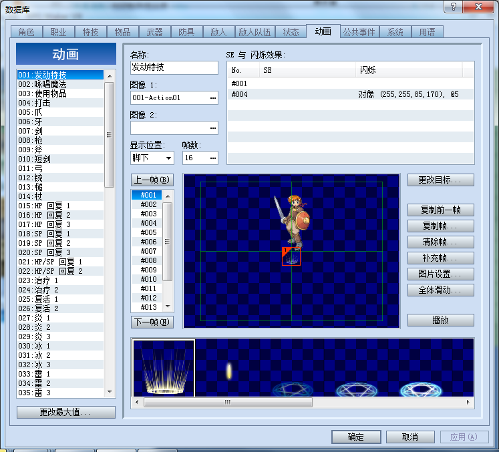499x452 pixels.
Task: Click the SE column header
Action: 307,70
